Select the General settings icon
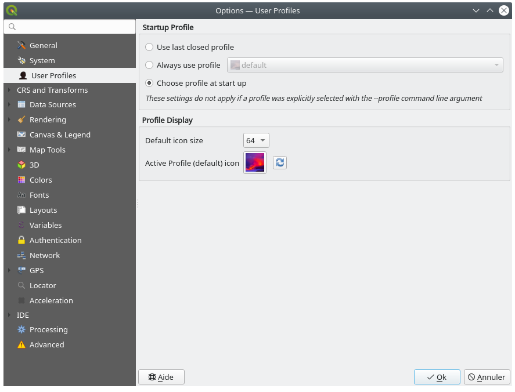Viewport: 515px width, 392px height. point(21,45)
